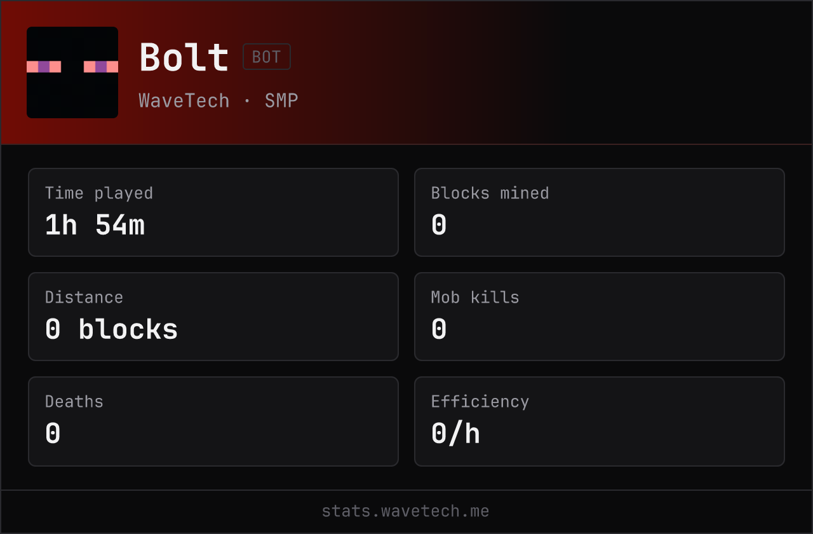Viewport: 813px width, 534px height.
Task: Select the Blocks mined stat card
Action: [x=600, y=212]
